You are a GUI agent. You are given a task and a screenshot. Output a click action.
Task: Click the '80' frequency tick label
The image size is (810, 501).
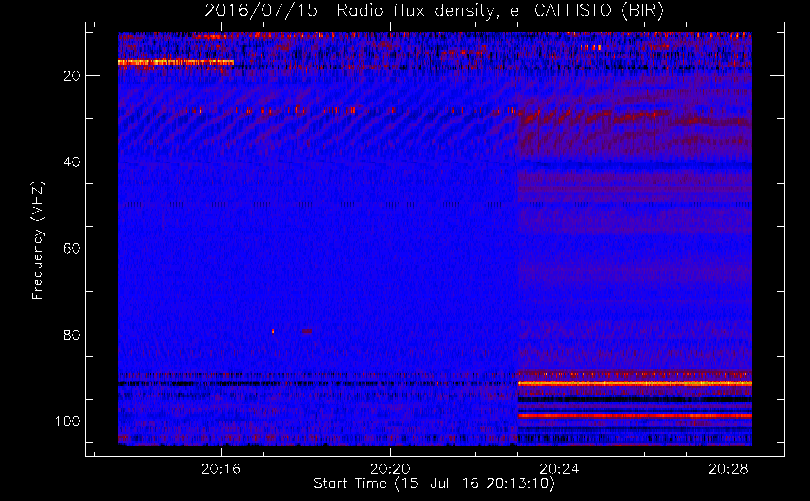click(x=72, y=335)
